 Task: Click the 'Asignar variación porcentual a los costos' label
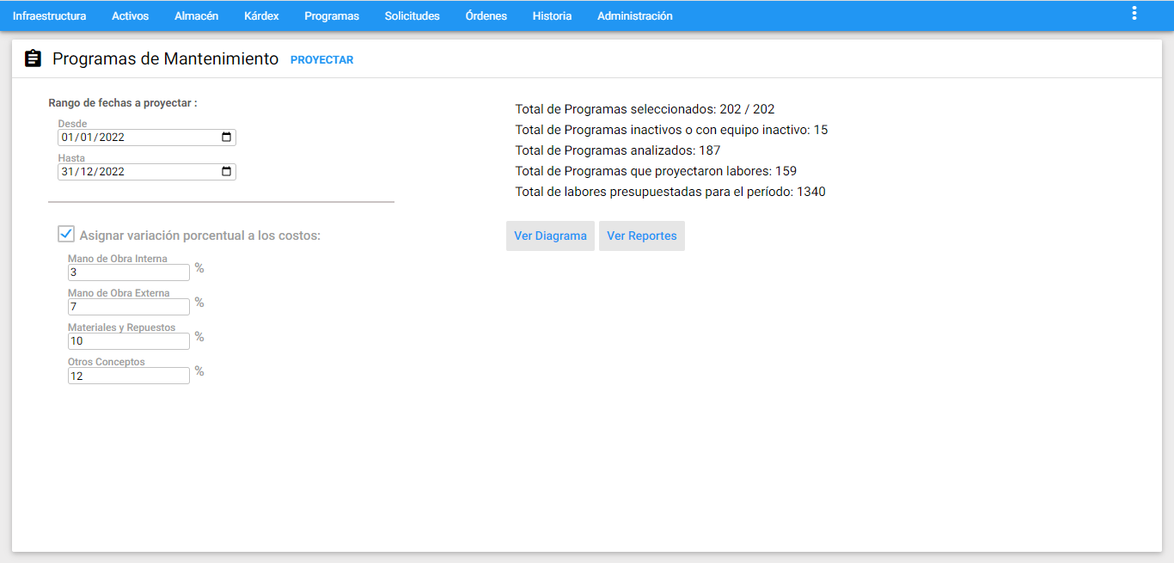pyautogui.click(x=200, y=235)
